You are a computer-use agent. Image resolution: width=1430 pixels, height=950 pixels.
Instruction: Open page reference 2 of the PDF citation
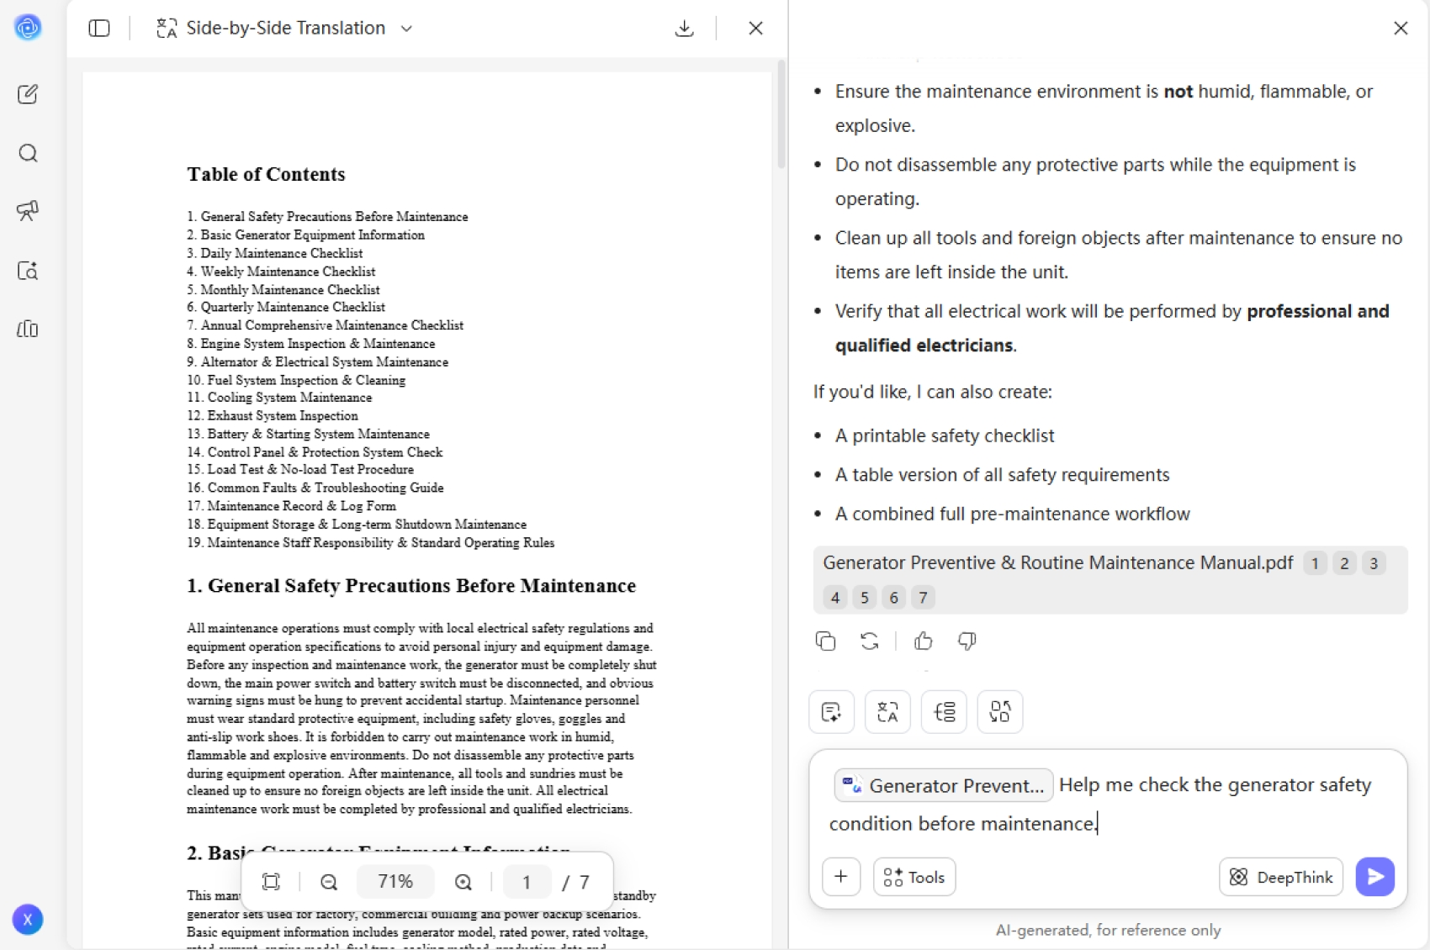click(x=1344, y=563)
